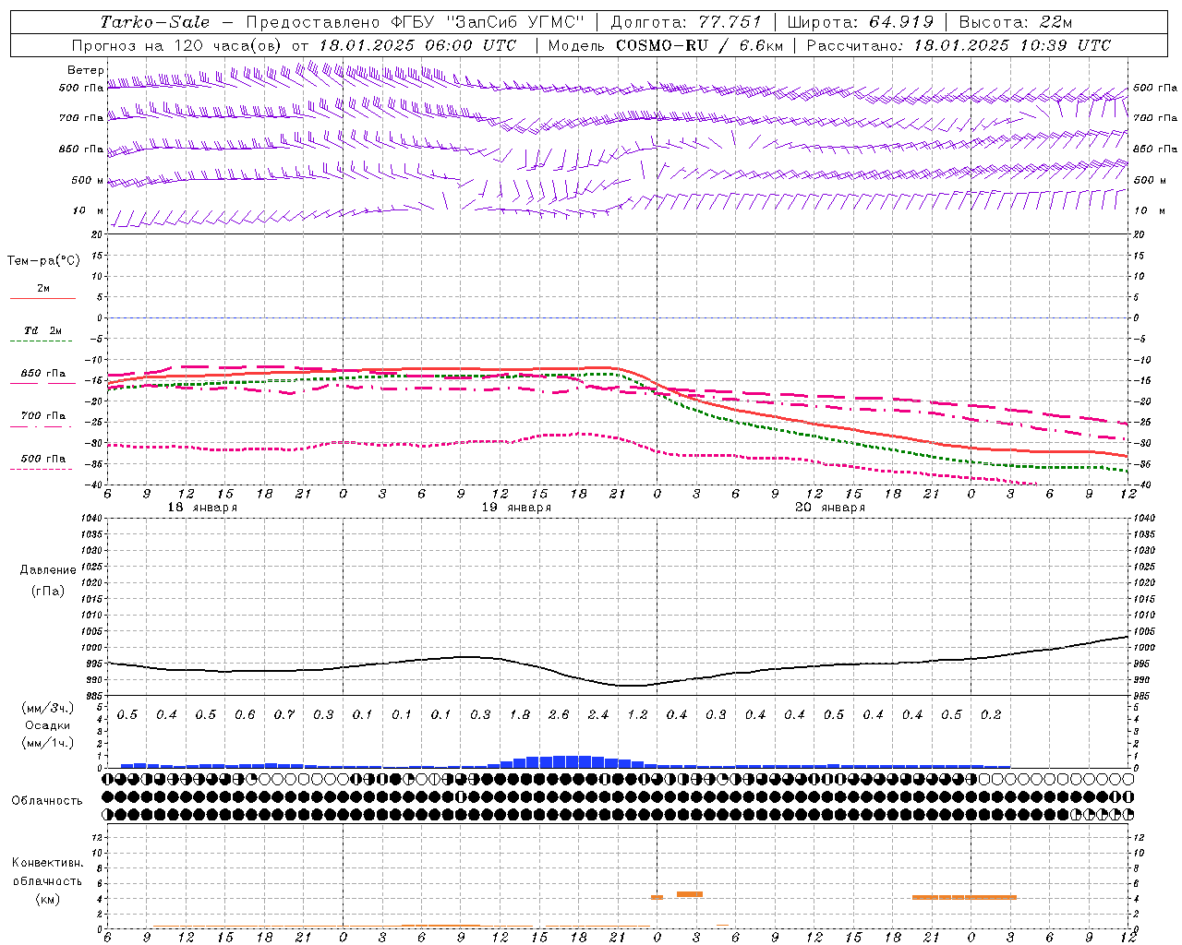Click the "(км)" unit label under convective cloudiness
The width and height of the screenshot is (1182, 945).
click(x=47, y=899)
